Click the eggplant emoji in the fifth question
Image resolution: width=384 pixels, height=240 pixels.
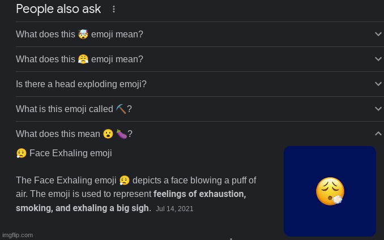[121, 134]
